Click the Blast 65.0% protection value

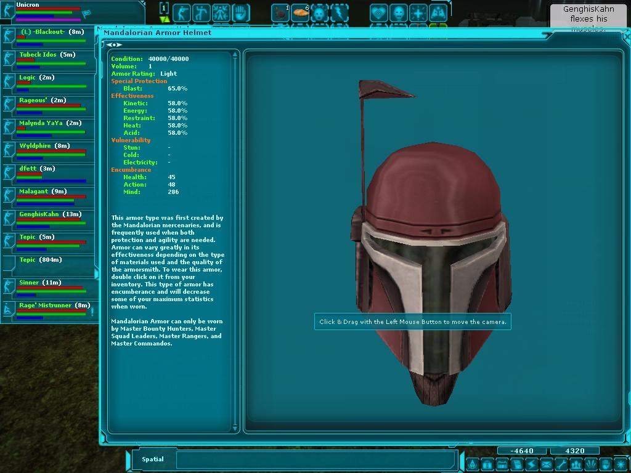tap(177, 89)
